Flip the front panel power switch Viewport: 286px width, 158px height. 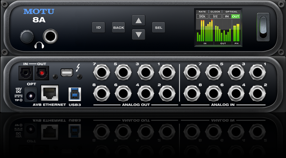263,27
